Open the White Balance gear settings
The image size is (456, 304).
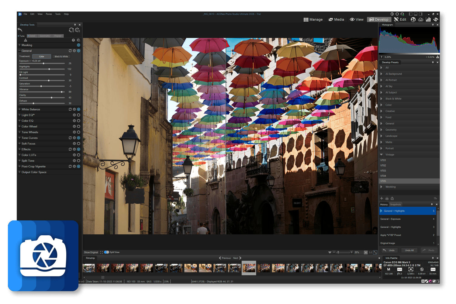pos(74,109)
